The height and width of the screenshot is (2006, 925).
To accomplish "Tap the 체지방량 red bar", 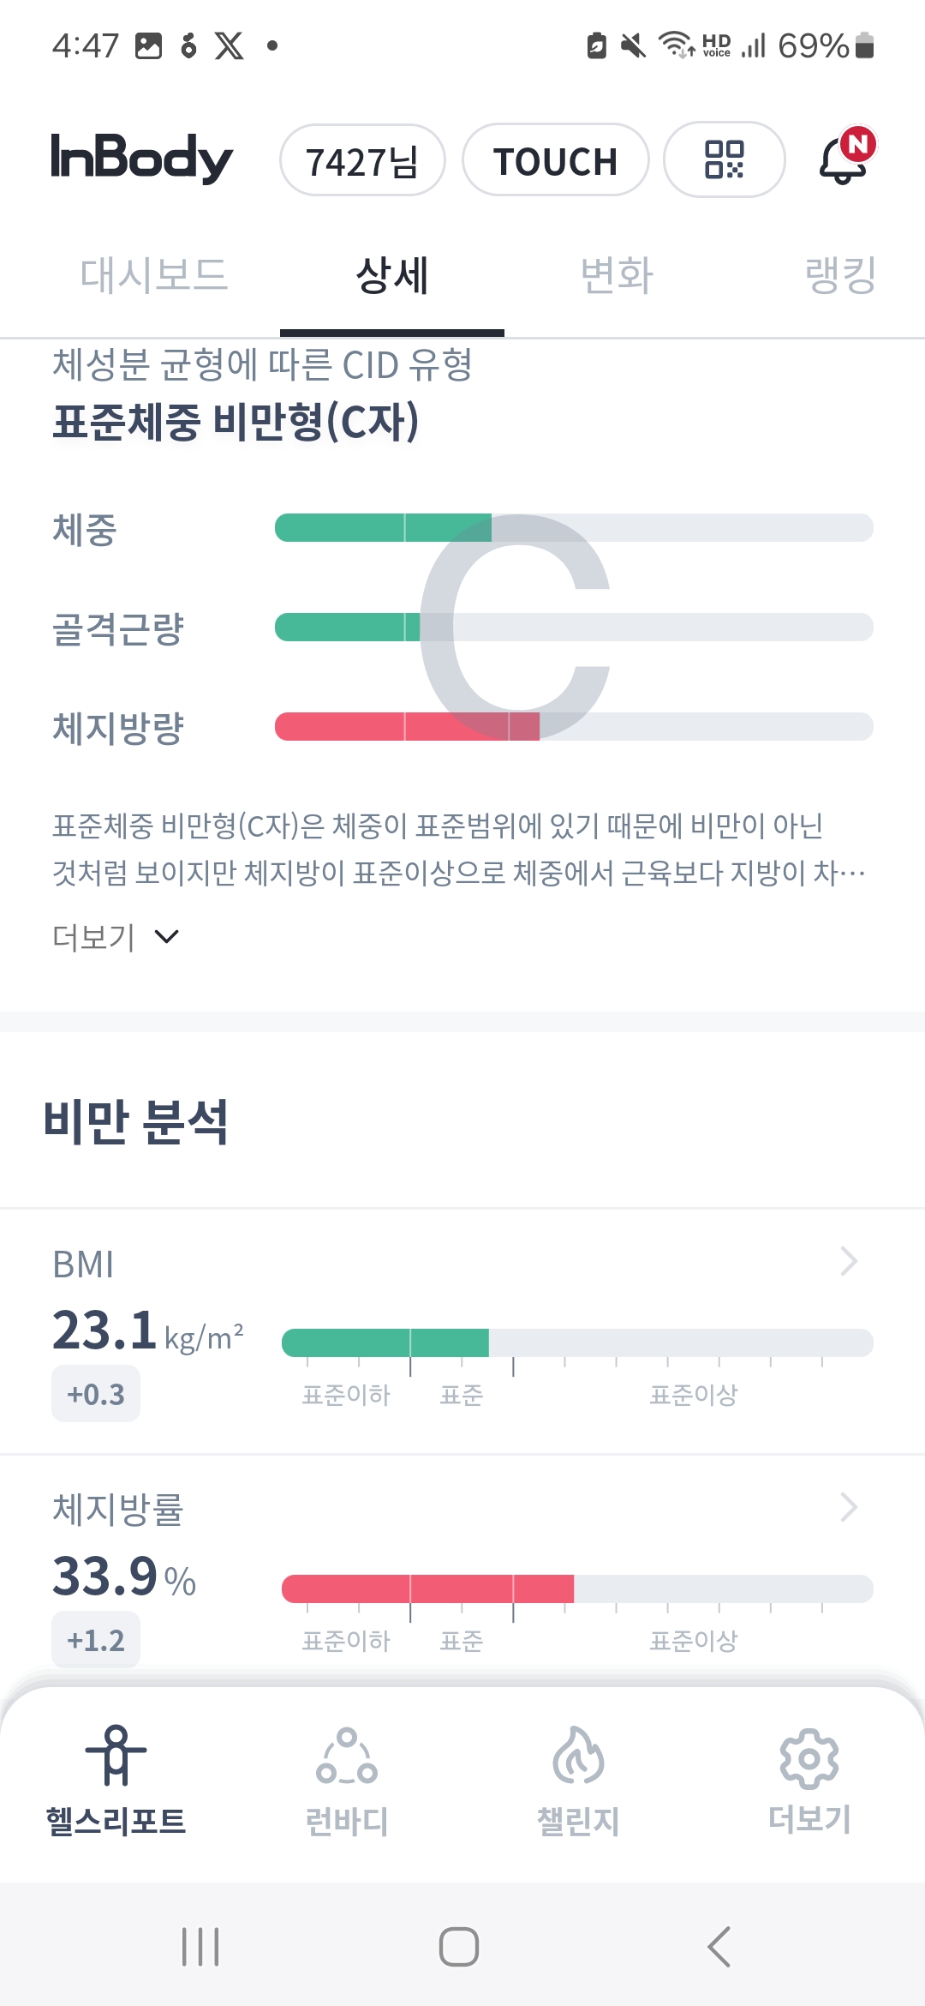I will (x=407, y=727).
